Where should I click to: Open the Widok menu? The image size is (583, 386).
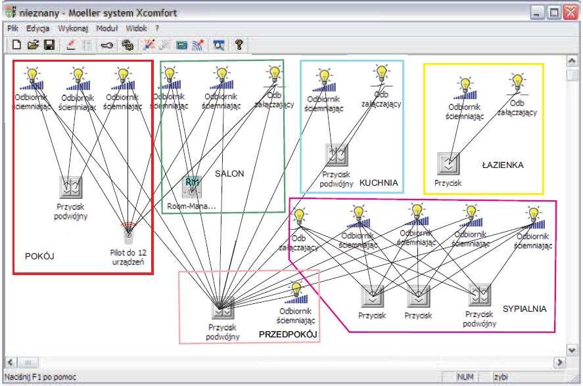[x=137, y=28]
